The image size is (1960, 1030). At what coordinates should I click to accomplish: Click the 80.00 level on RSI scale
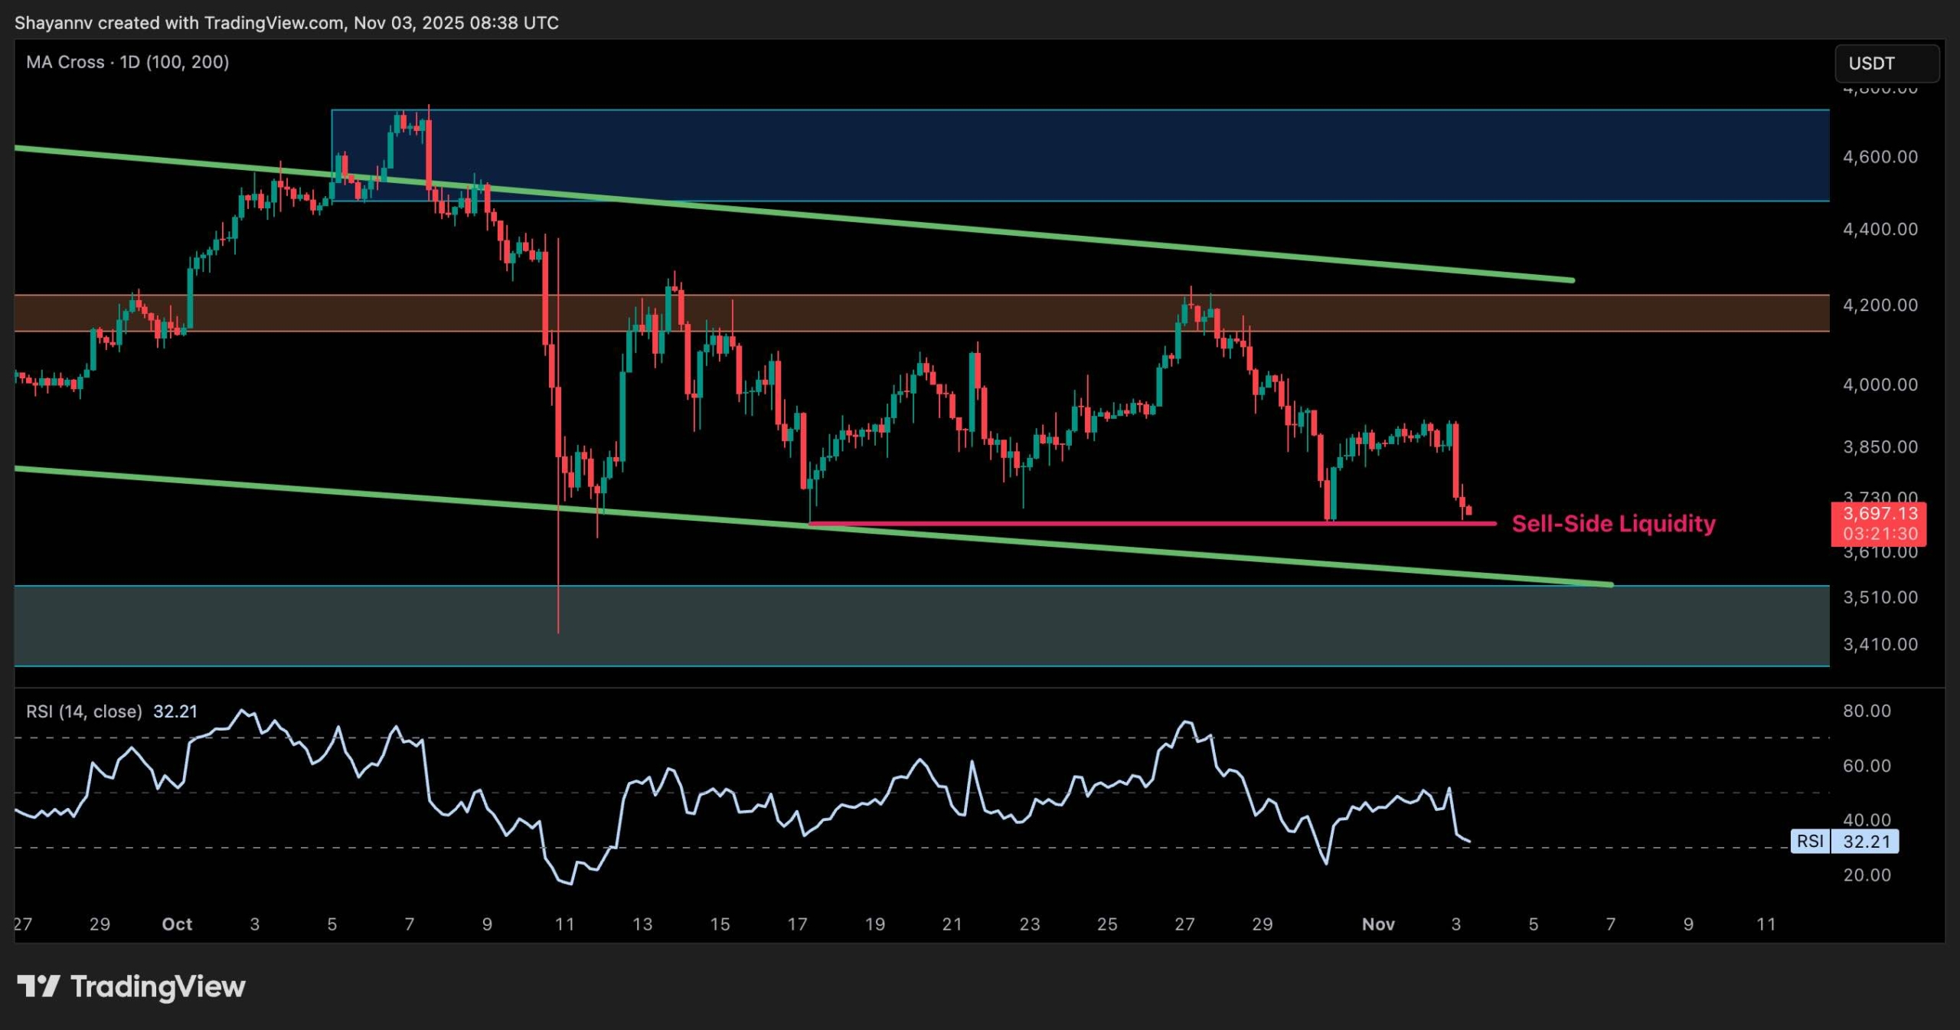point(1867,711)
